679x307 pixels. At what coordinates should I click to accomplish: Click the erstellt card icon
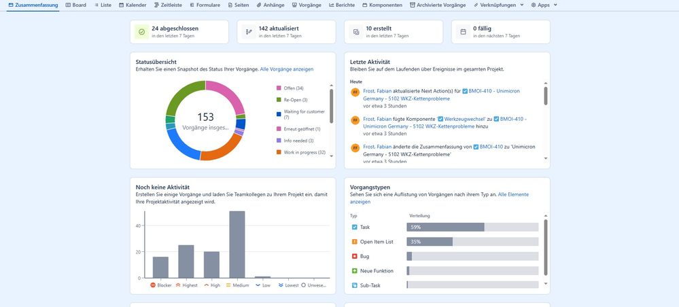[356, 32]
